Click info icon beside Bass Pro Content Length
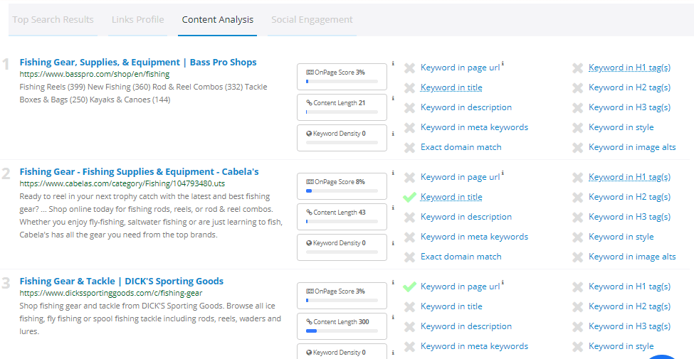Image resolution: width=694 pixels, height=359 pixels. click(x=393, y=99)
